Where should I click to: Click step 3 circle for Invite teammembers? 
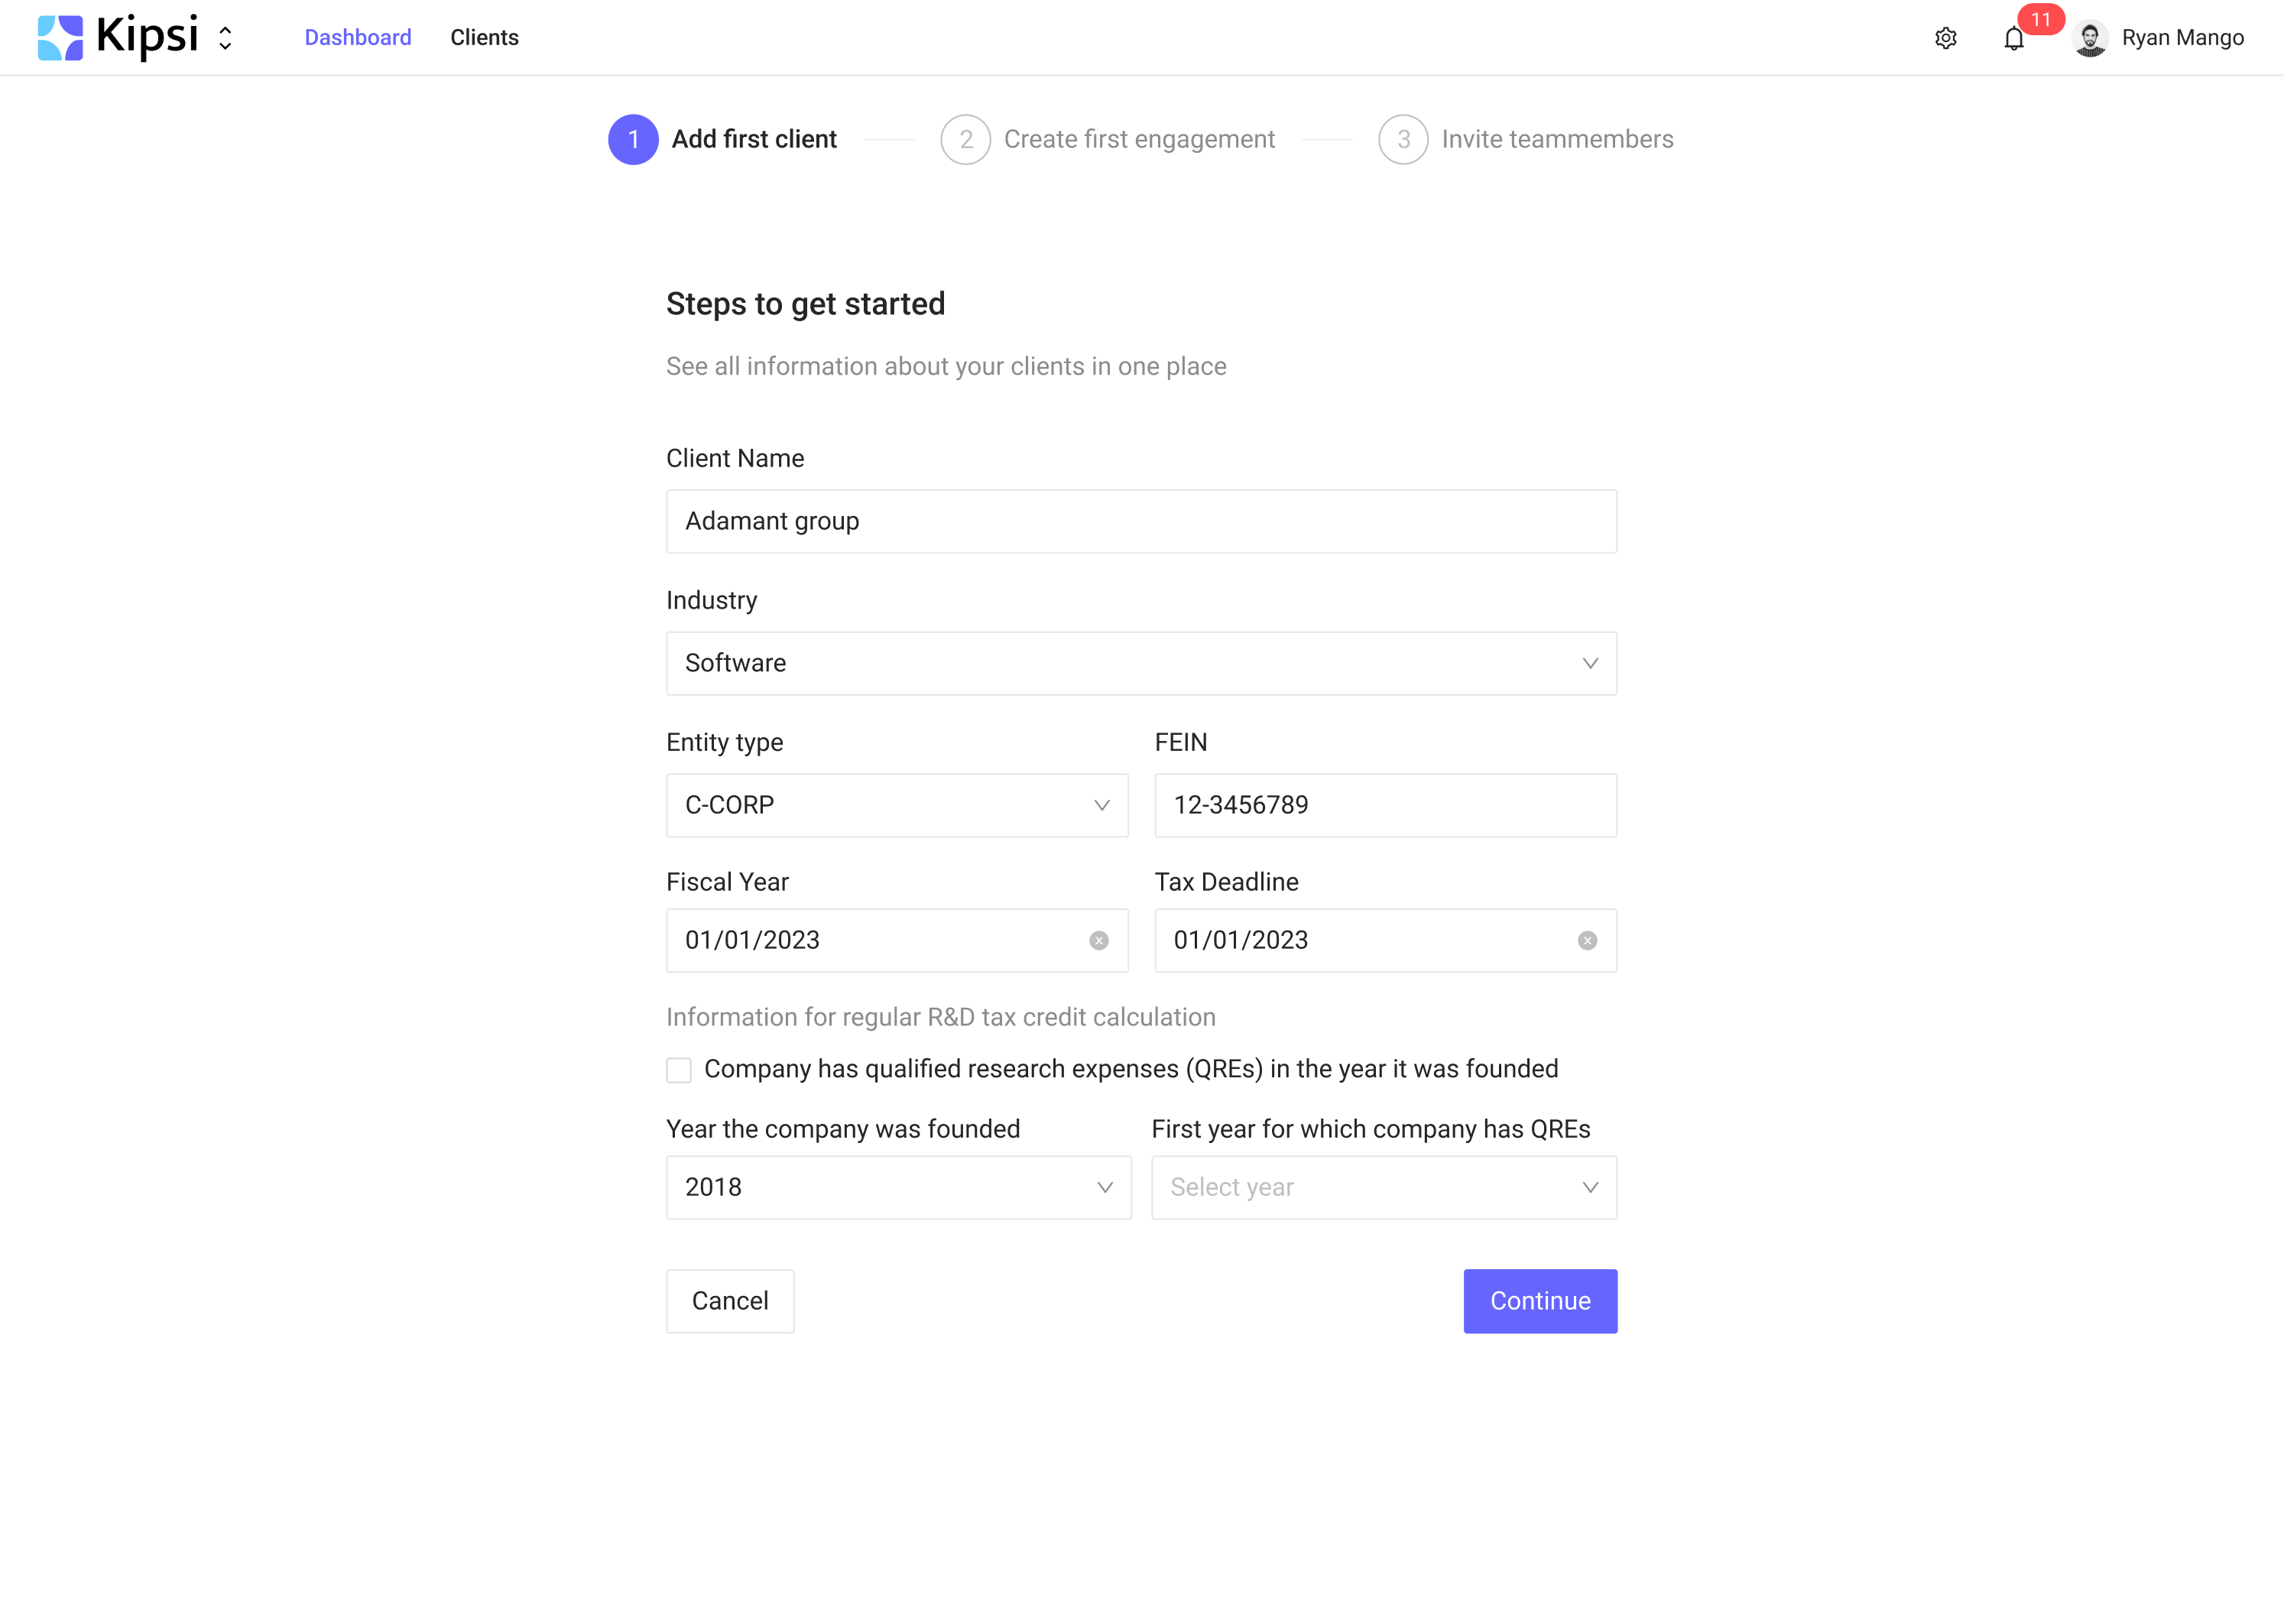[1403, 139]
